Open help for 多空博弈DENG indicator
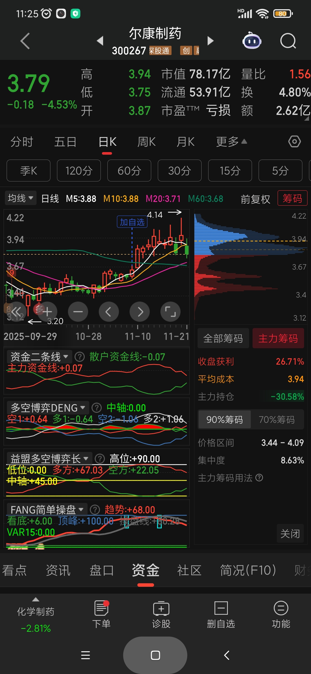Image resolution: width=311 pixels, height=674 pixels. click(97, 408)
